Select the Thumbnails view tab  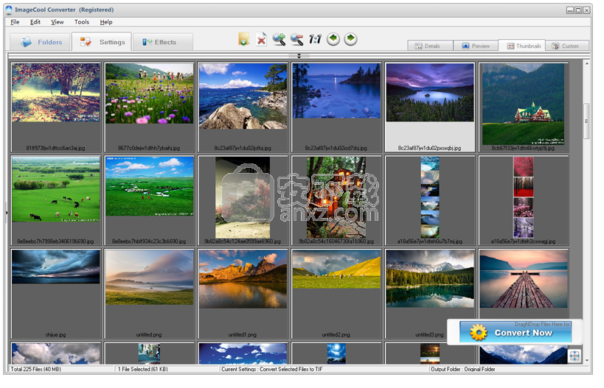click(521, 46)
